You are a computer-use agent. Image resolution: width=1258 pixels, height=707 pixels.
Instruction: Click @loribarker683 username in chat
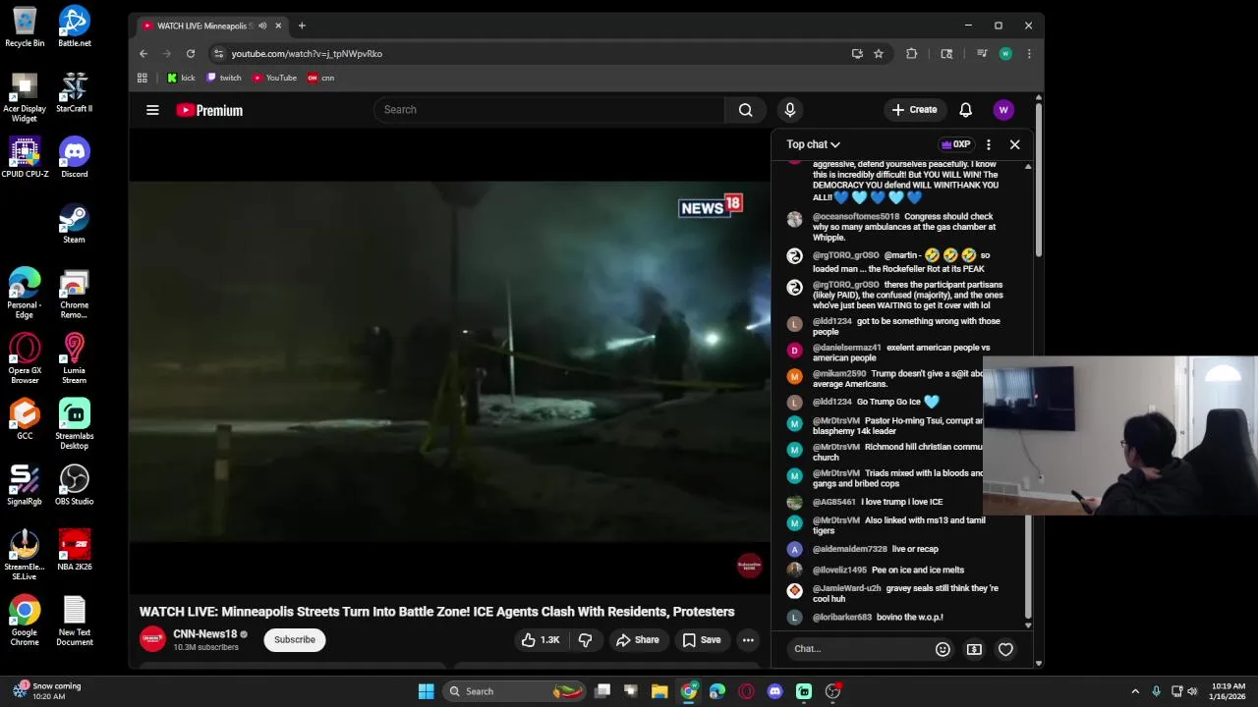tap(842, 618)
